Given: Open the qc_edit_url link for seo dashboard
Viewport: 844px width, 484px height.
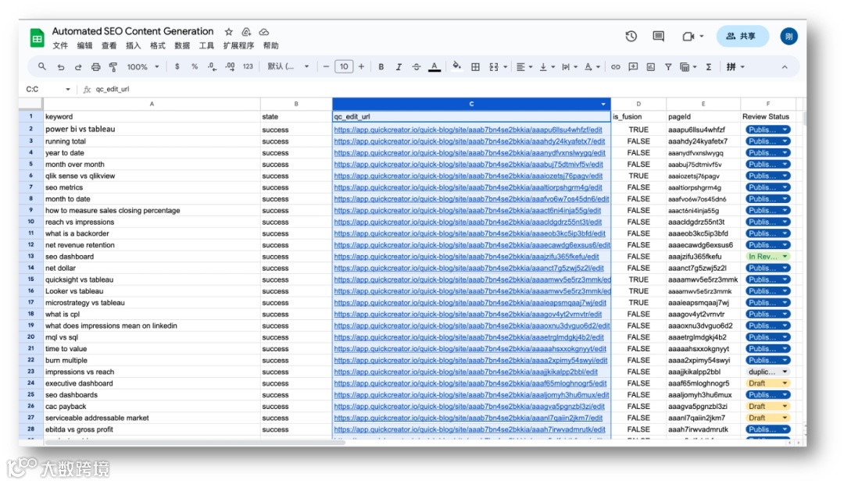Looking at the screenshot, I should pos(466,257).
